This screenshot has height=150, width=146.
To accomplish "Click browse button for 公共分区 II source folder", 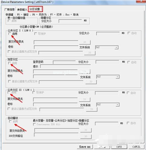I will click(x=85, y=99).
